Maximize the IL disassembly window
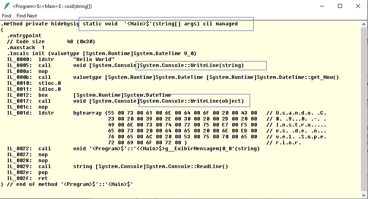Viewport: 368px width, 199px height. tap(340, 6)
